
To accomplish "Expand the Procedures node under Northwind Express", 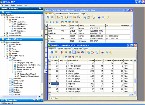I will [7, 51].
